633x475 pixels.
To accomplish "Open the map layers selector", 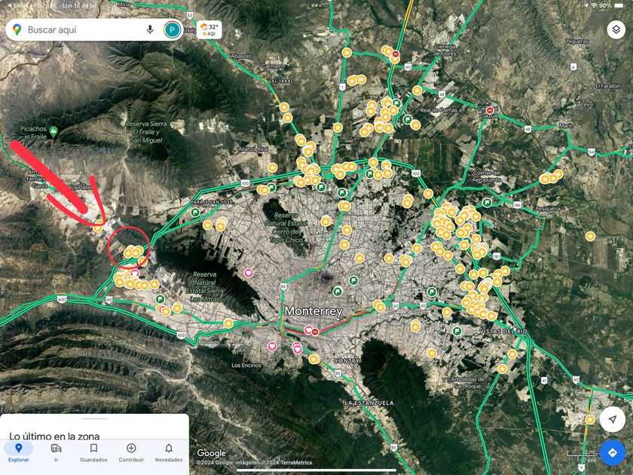I will 616,29.
